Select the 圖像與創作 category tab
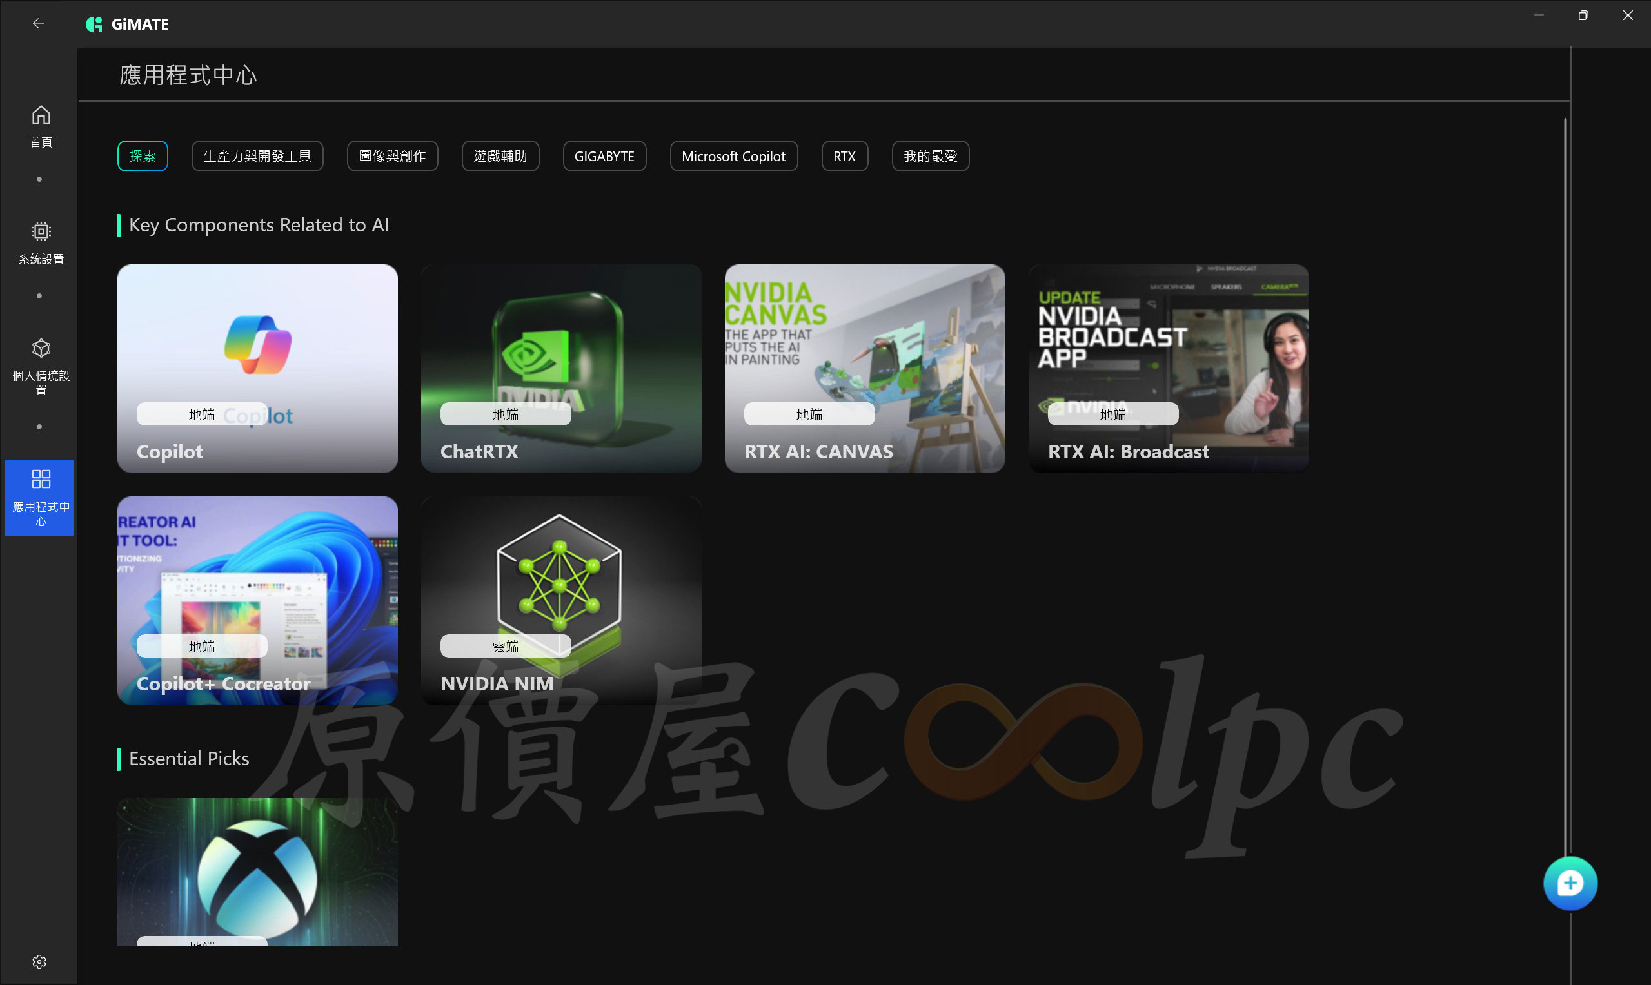 pyautogui.click(x=392, y=156)
